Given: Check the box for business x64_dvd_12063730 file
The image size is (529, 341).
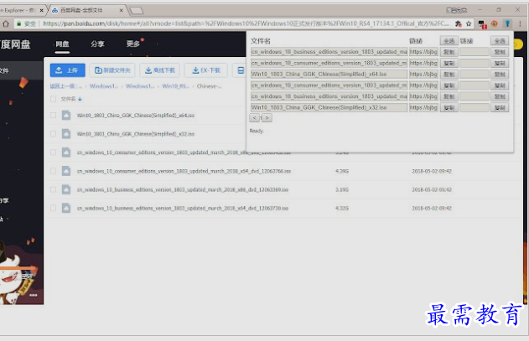Looking at the screenshot, I should coord(53,208).
